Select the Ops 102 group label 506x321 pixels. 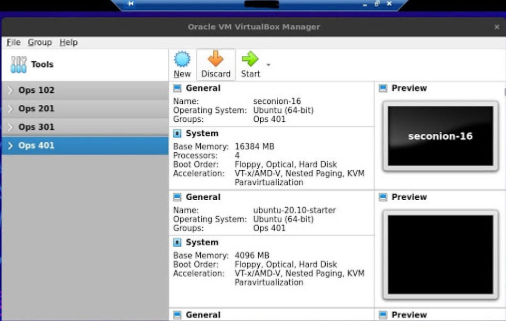pos(37,90)
